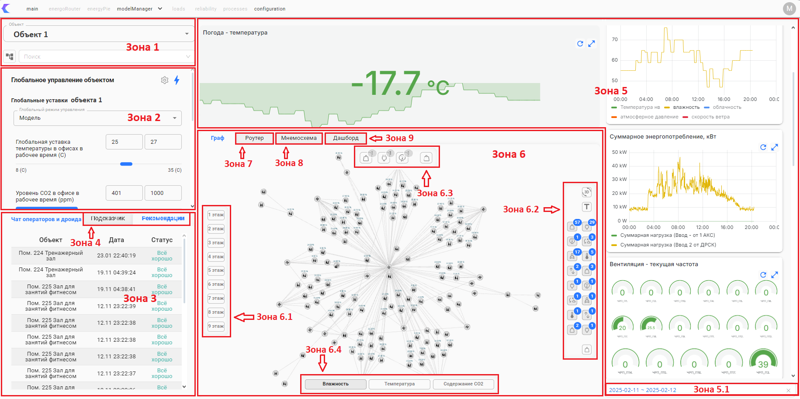Select the Влажность graph mode

[x=336, y=384]
